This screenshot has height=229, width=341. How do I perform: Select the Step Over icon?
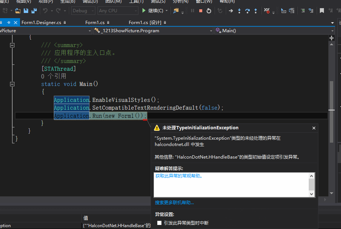coord(248,10)
